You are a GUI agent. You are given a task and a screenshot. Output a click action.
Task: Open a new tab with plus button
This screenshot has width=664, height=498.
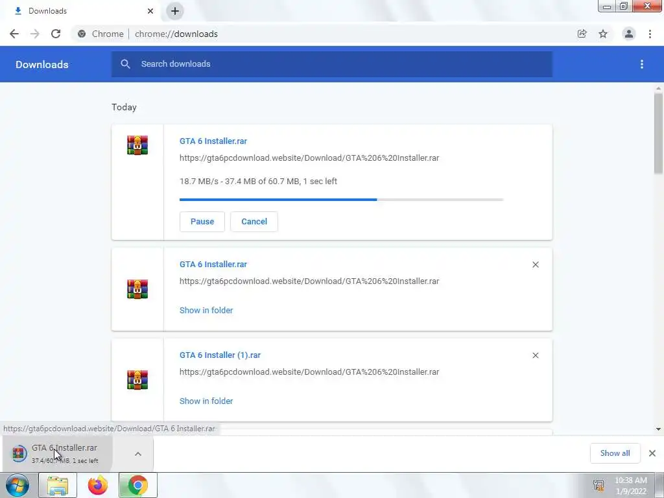pos(175,11)
